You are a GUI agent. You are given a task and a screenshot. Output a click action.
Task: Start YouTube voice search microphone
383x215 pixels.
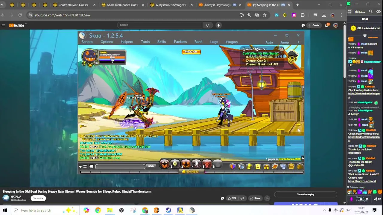[x=219, y=25]
